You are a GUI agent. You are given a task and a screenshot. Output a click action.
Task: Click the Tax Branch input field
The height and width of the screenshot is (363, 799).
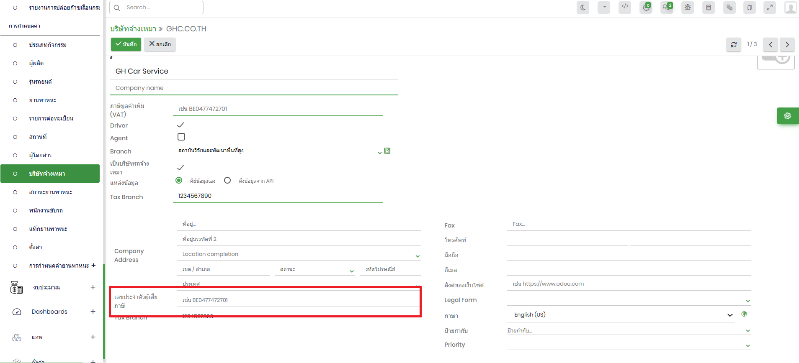pos(278,196)
